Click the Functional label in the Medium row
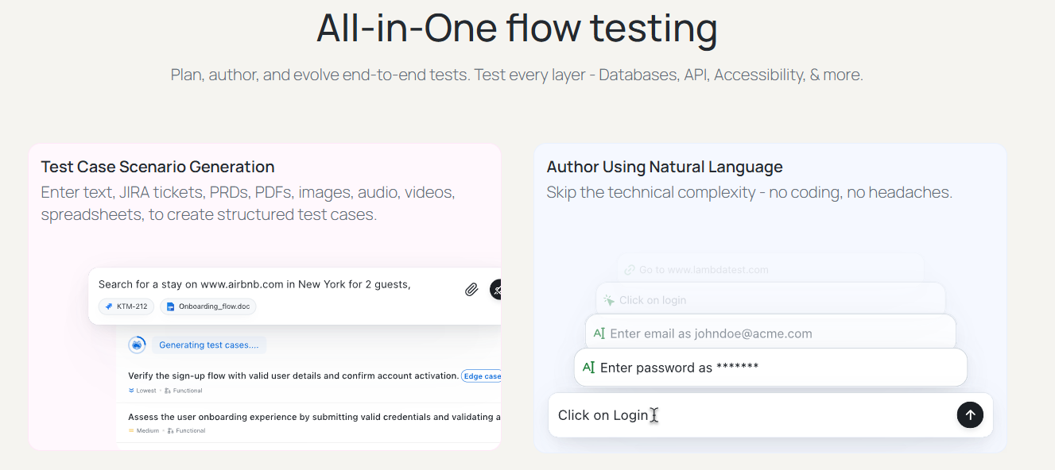The width and height of the screenshot is (1055, 470). coord(191,431)
